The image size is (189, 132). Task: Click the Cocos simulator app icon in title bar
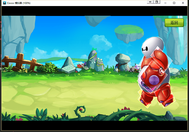click(x=5, y=3)
